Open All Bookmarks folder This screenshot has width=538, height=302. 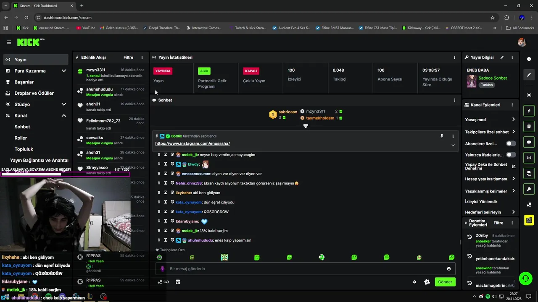tap(520, 28)
